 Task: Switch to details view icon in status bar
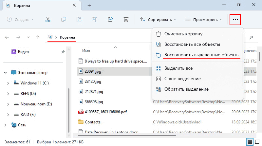pos(250,142)
